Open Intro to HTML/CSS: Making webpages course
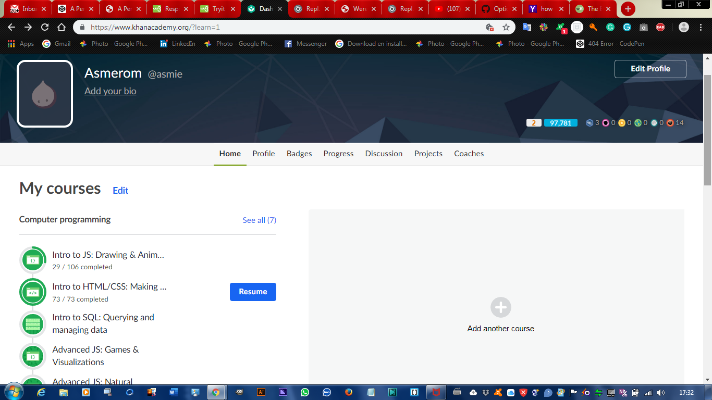The height and width of the screenshot is (400, 712). point(109,286)
